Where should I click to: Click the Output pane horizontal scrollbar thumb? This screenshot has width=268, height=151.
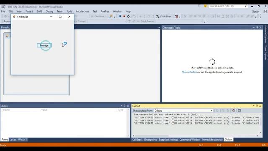click(x=152, y=135)
